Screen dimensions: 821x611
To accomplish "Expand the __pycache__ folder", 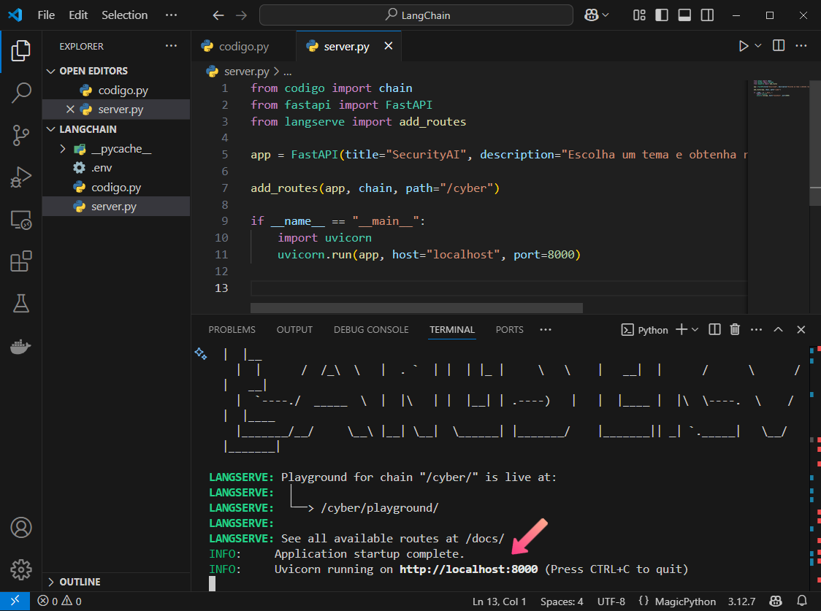I will (63, 149).
